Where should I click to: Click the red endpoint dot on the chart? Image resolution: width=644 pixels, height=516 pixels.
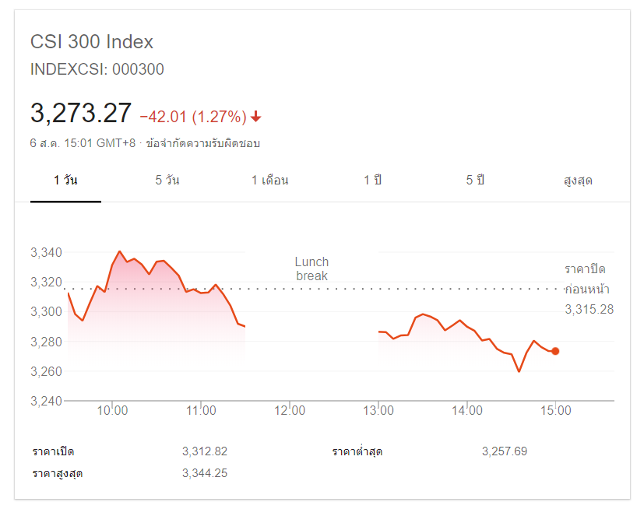[555, 351]
